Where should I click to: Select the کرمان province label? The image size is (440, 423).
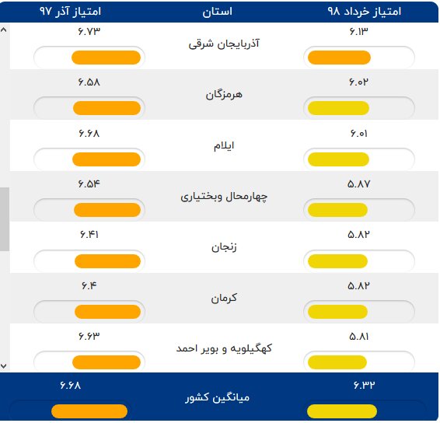(224, 298)
